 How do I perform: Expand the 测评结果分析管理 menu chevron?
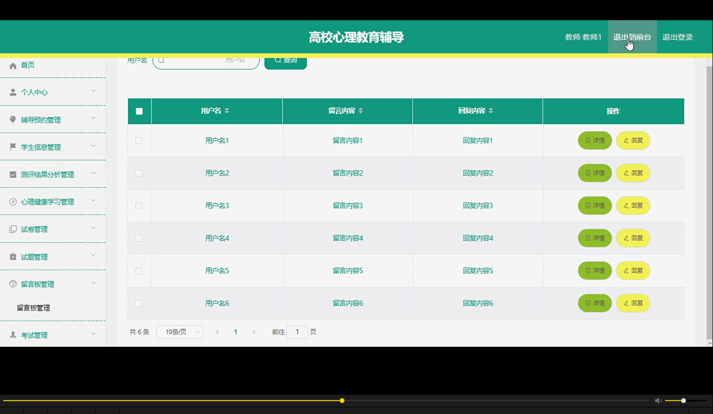[x=93, y=173]
